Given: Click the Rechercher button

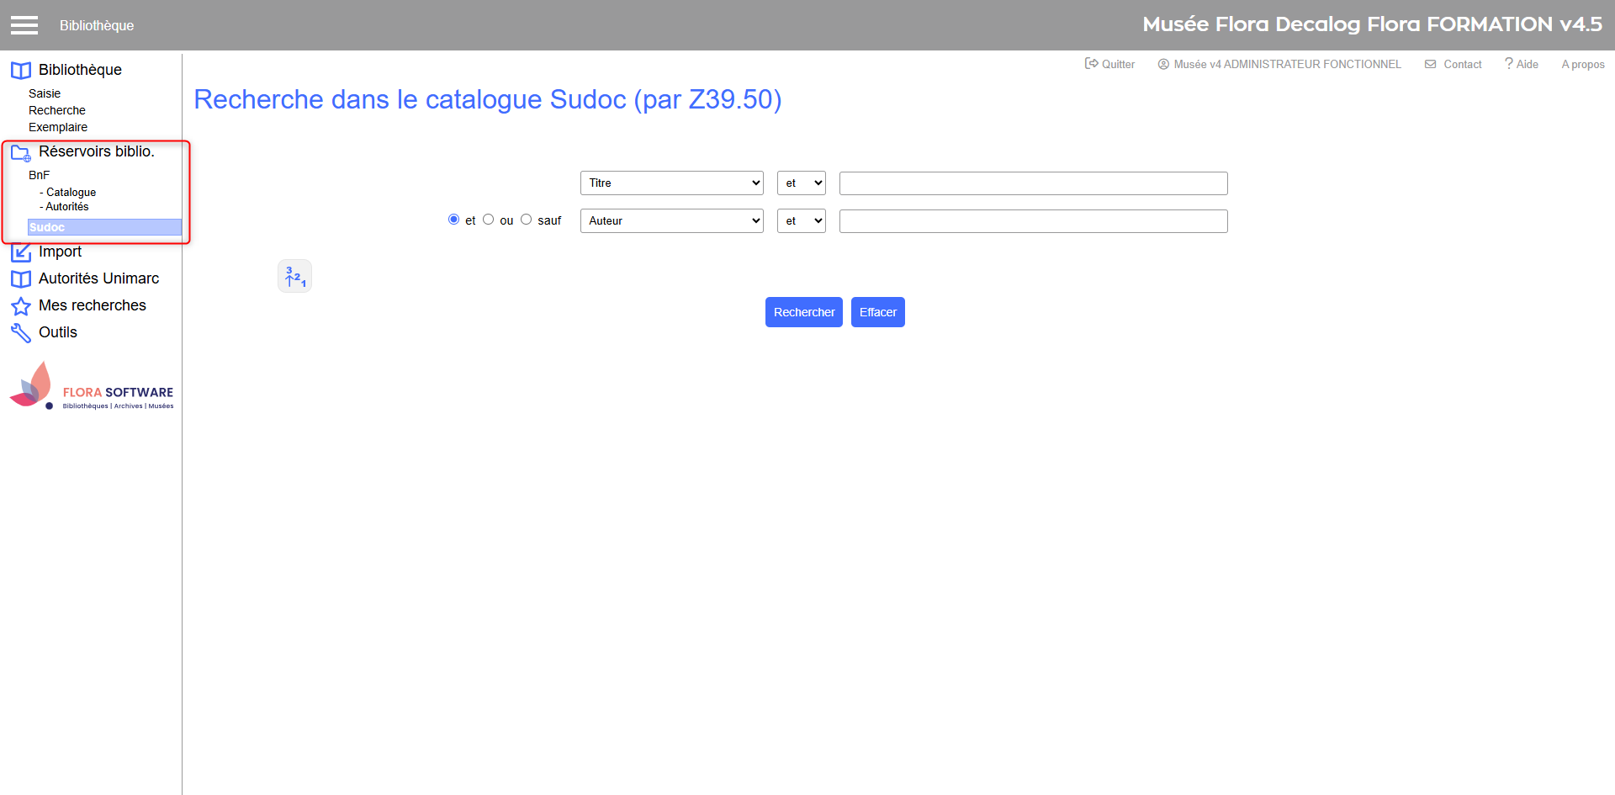Looking at the screenshot, I should coord(803,312).
